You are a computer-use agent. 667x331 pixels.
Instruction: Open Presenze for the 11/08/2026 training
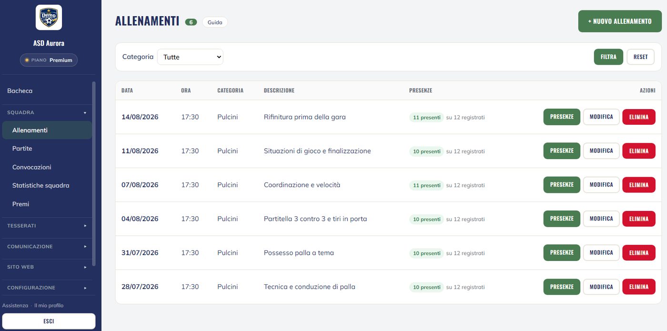(x=562, y=150)
